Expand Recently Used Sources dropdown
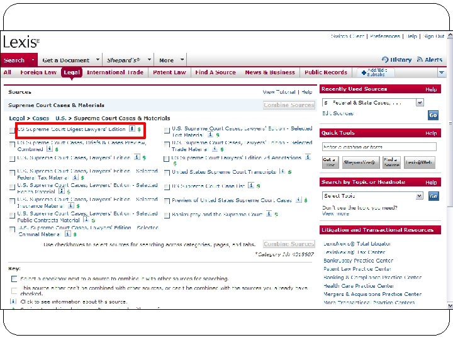 (x=420, y=103)
